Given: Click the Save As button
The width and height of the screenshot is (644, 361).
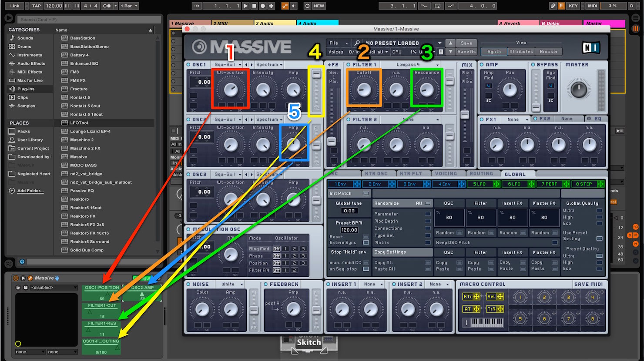Looking at the screenshot, I should click(466, 51).
